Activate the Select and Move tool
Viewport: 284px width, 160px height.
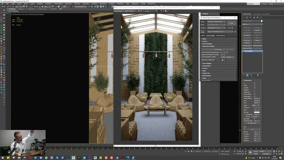click(35, 7)
